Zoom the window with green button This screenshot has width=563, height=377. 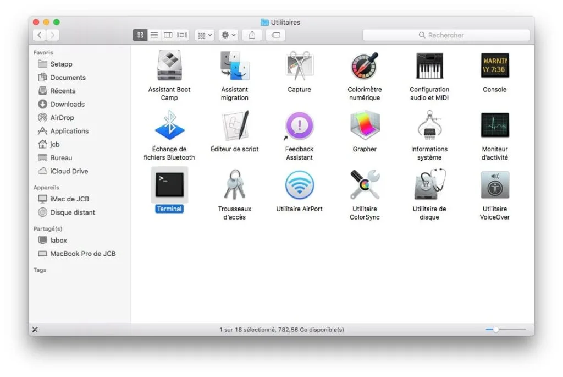pyautogui.click(x=57, y=22)
